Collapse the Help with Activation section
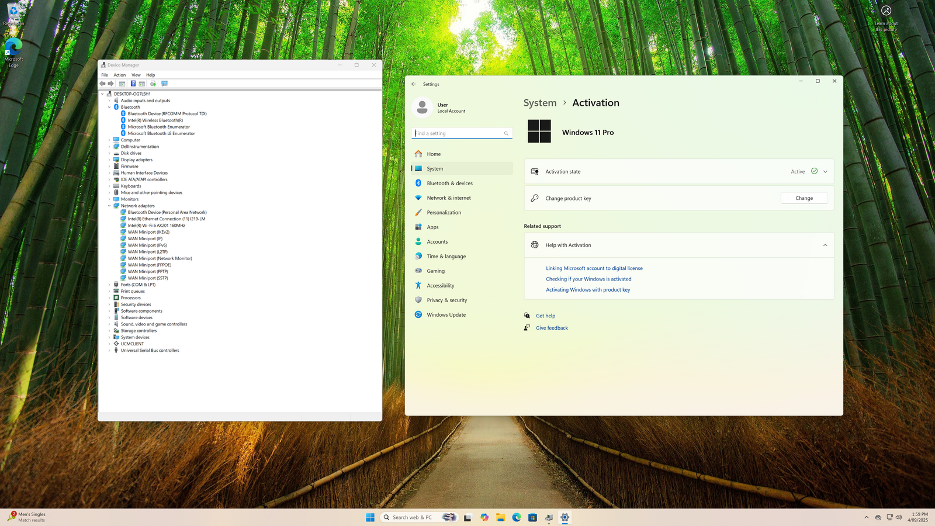Screen dimensions: 935x526 coord(825,245)
